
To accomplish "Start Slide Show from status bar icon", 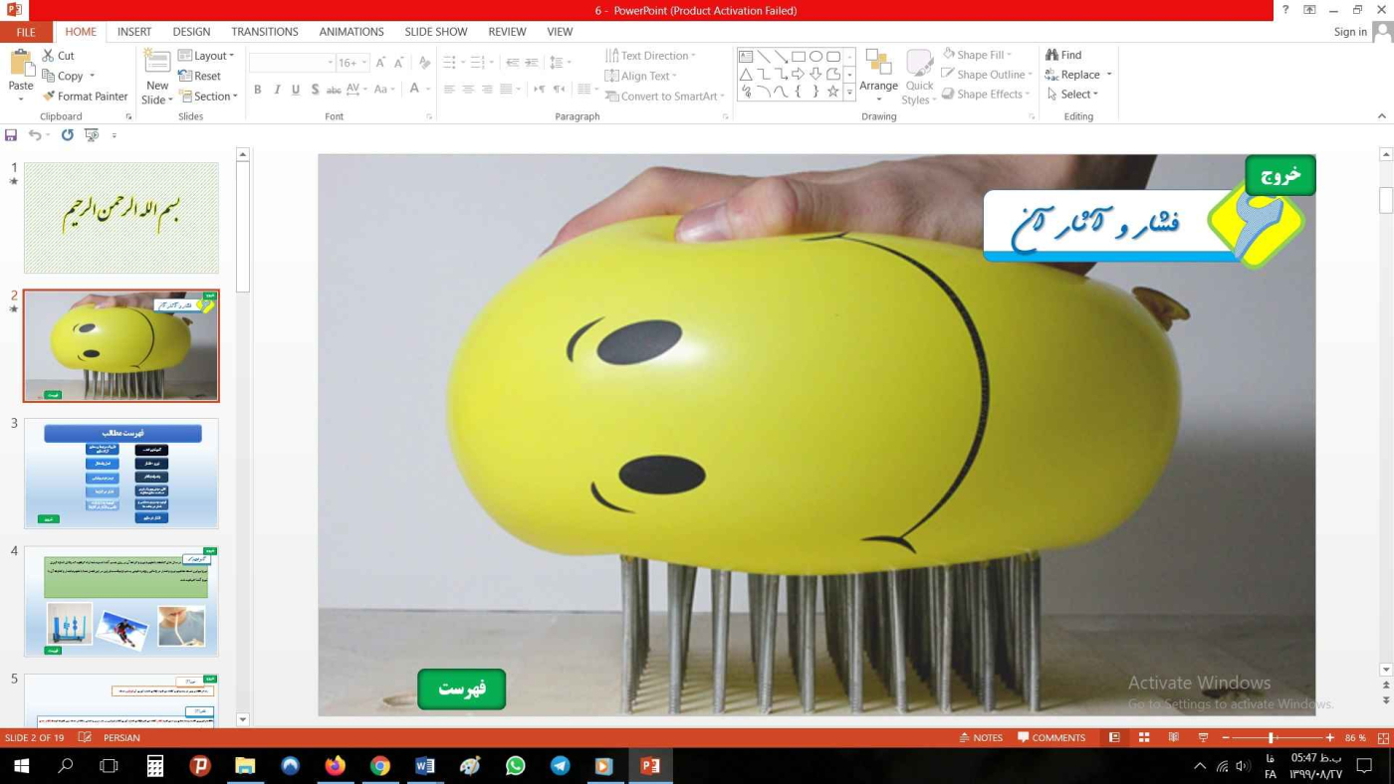I will point(1203,738).
